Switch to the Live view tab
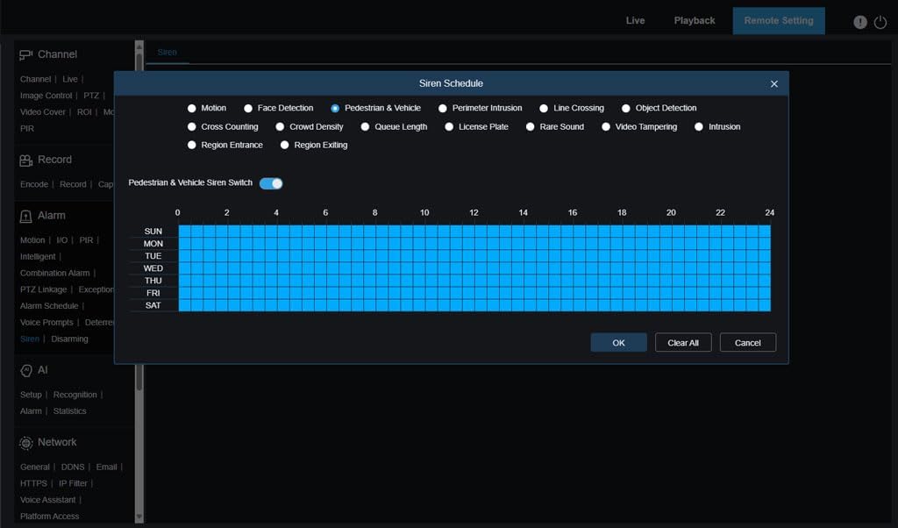 (x=635, y=20)
